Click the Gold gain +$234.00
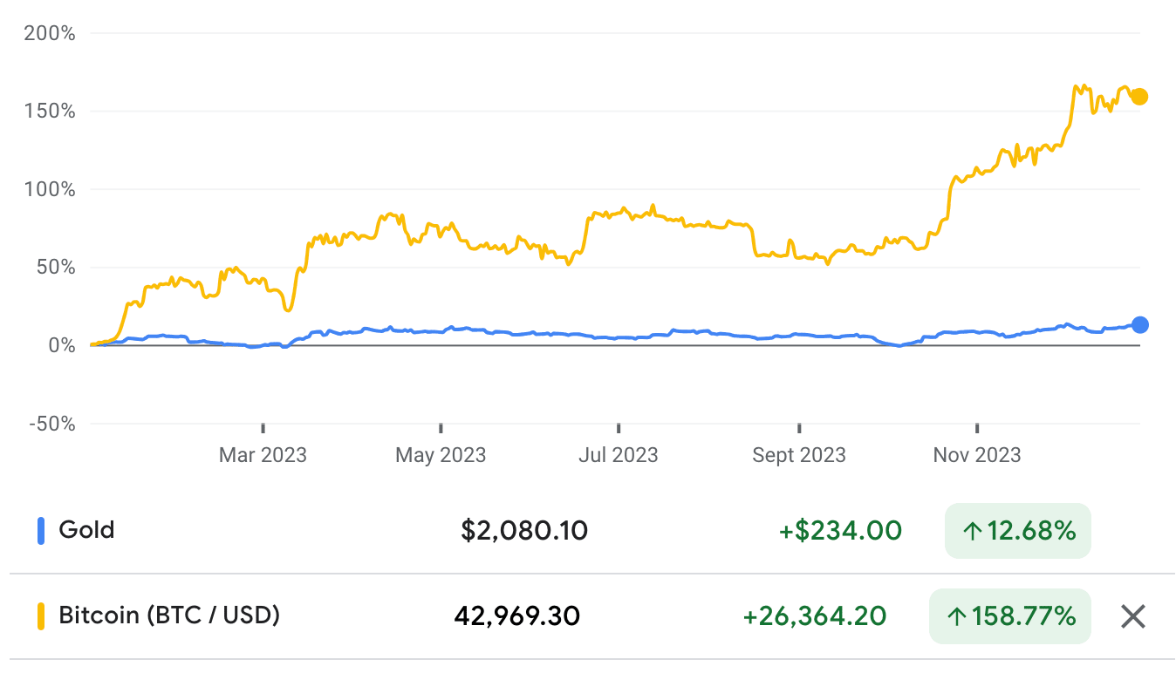Screen dimensions: 1176x673 pos(840,530)
